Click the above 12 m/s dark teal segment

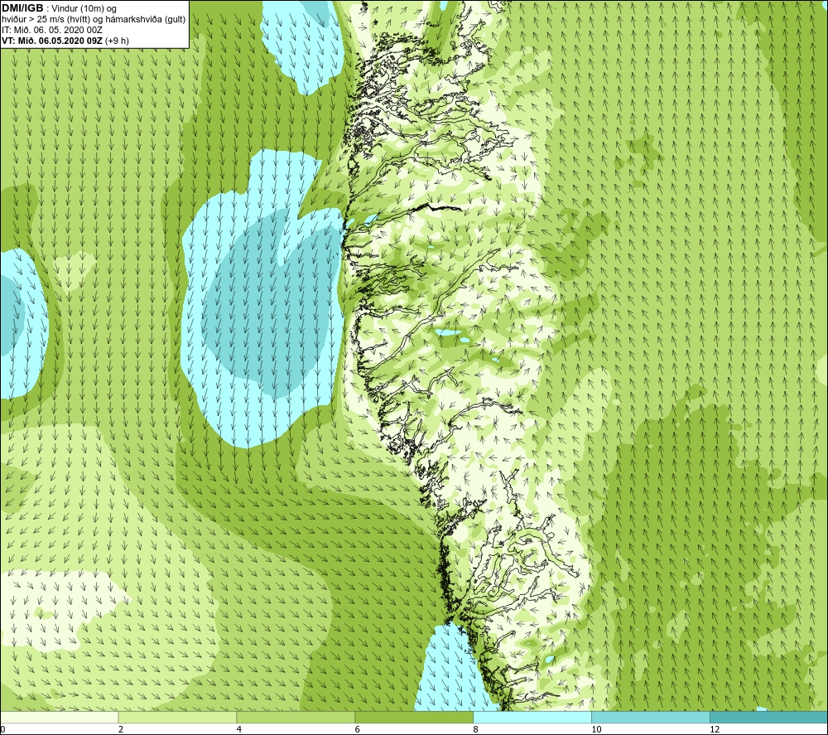[x=769, y=717]
